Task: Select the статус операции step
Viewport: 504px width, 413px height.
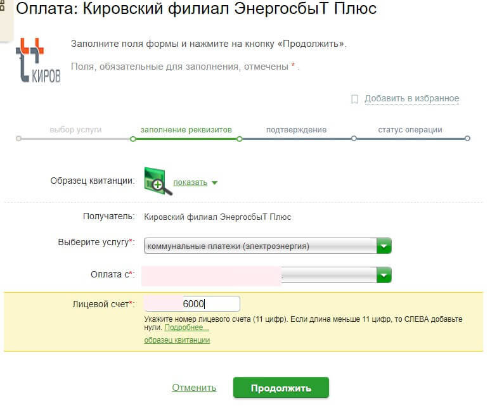Action: coord(410,130)
